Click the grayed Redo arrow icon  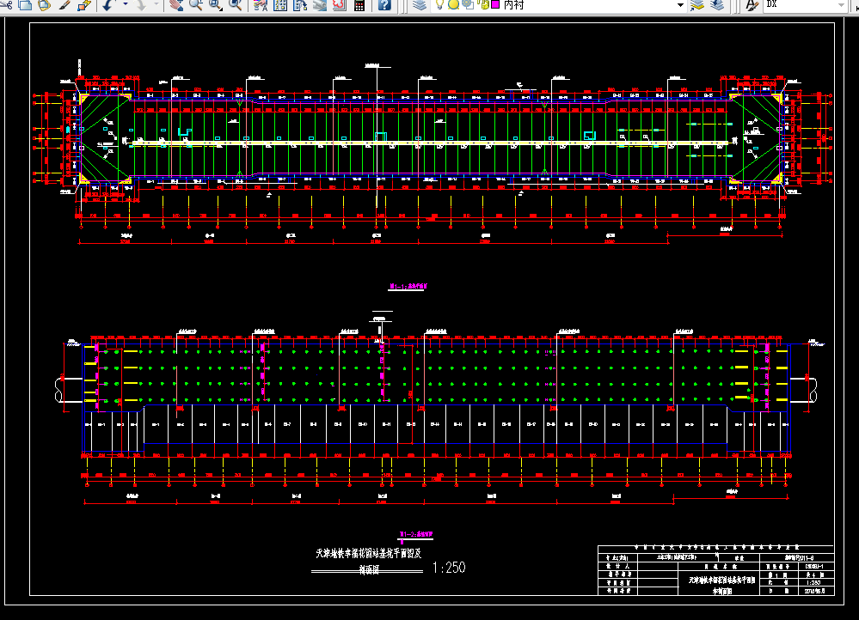click(141, 5)
